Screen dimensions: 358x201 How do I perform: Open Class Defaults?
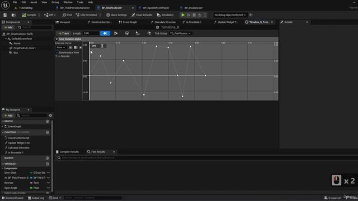coord(142,15)
